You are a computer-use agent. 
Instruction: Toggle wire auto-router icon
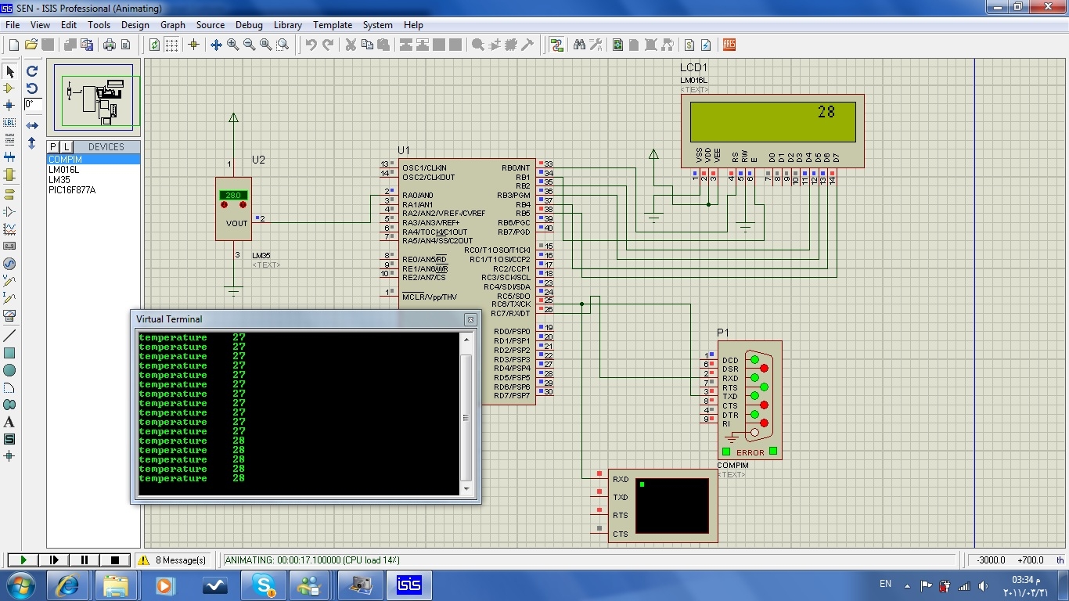(556, 45)
